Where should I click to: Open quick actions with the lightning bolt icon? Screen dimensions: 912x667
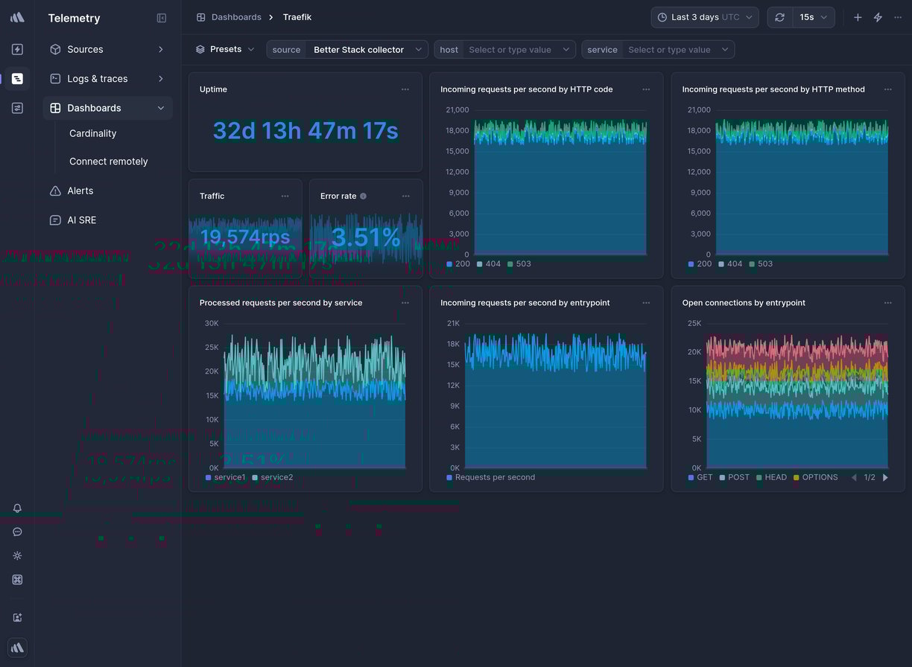(878, 16)
